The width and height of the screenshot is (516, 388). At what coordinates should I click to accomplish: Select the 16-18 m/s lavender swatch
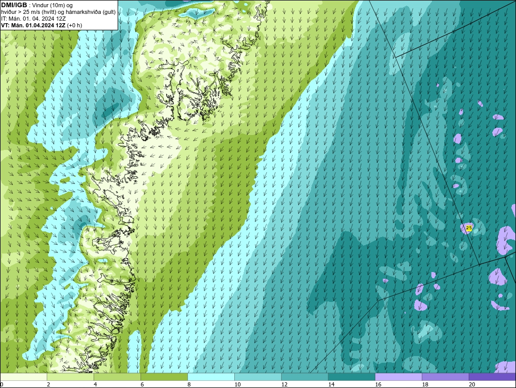pos(398,377)
